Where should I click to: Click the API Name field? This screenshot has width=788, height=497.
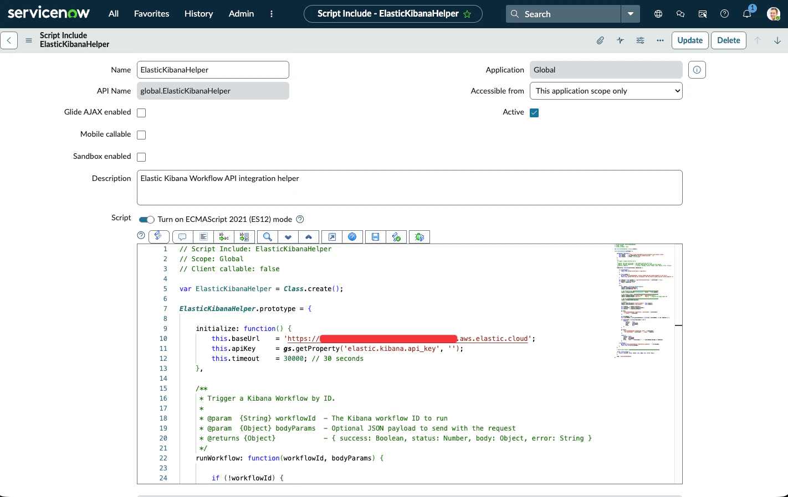(x=213, y=91)
